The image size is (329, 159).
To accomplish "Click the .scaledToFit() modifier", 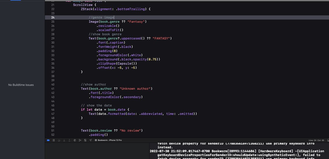I will click(x=110, y=30).
